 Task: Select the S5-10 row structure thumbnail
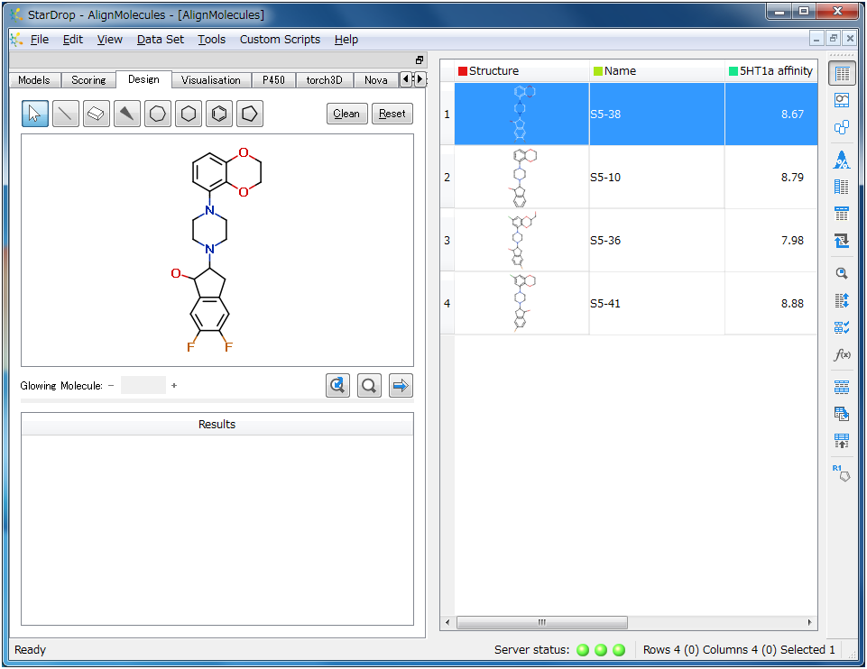[521, 178]
